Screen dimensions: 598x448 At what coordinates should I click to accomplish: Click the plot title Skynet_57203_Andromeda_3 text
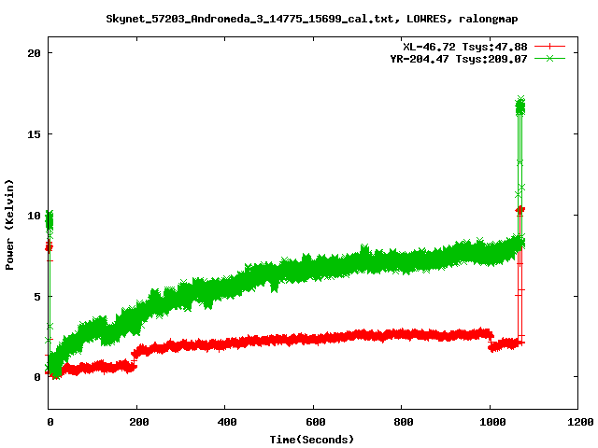[311, 19]
